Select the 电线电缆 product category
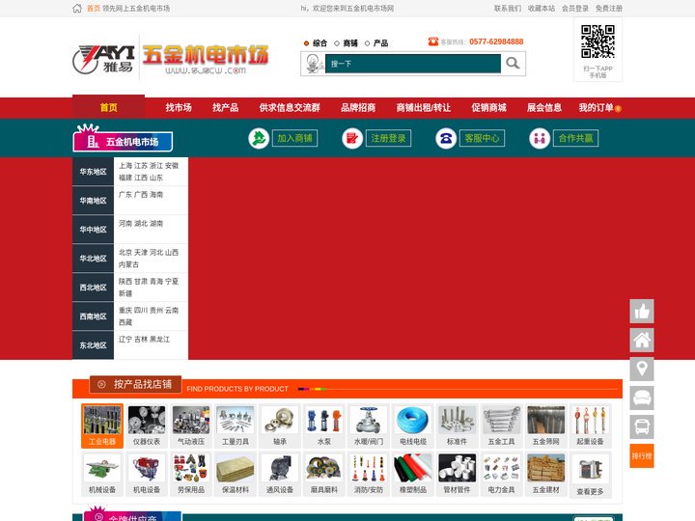 click(x=413, y=425)
